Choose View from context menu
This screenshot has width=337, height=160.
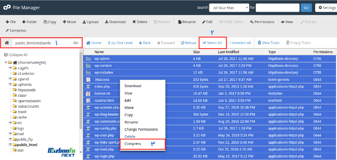coord(128,93)
